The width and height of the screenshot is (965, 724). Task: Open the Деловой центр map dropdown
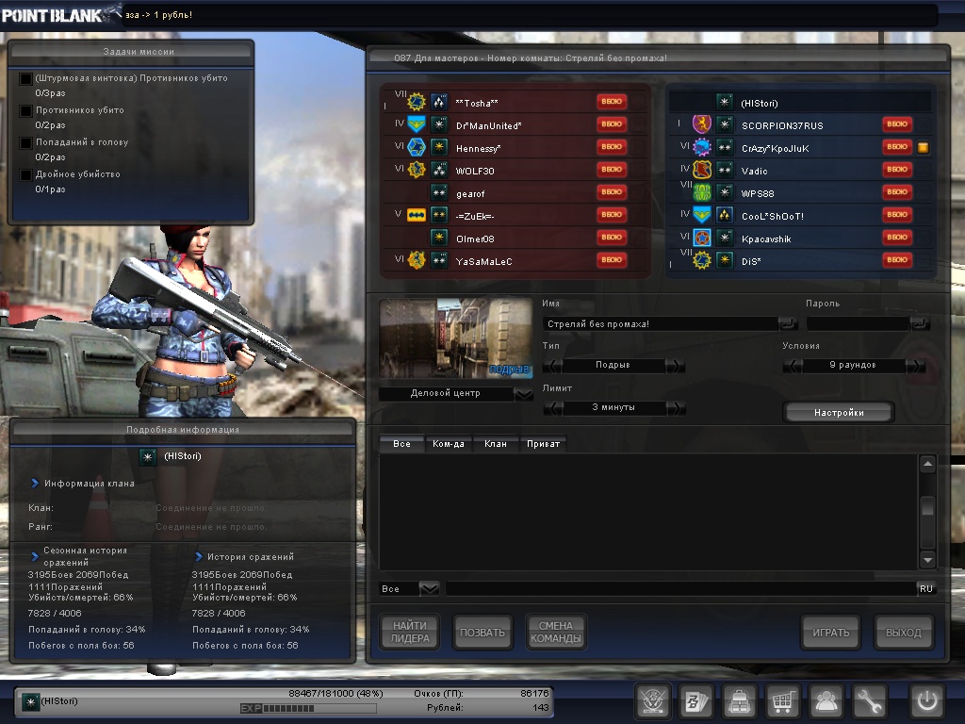pos(524,394)
